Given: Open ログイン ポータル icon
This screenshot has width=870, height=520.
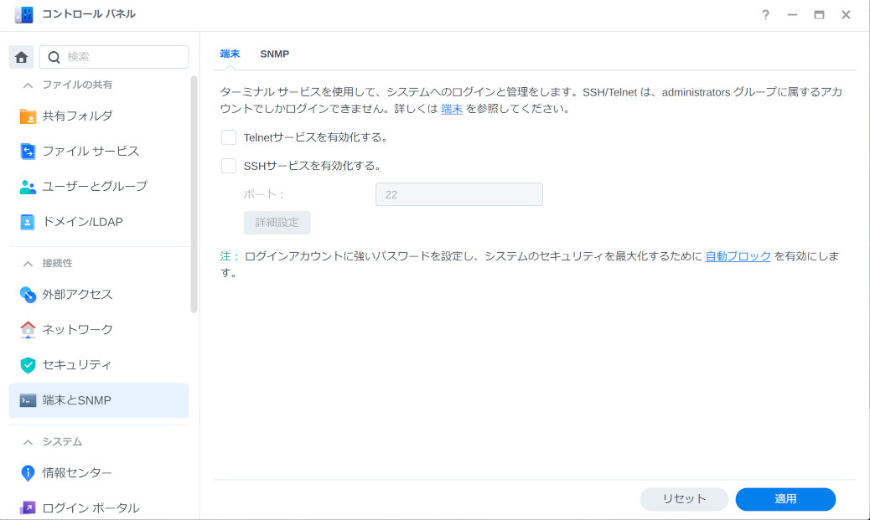Looking at the screenshot, I should point(28,507).
